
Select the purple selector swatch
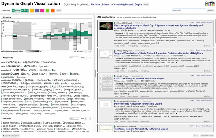click(37, 11)
